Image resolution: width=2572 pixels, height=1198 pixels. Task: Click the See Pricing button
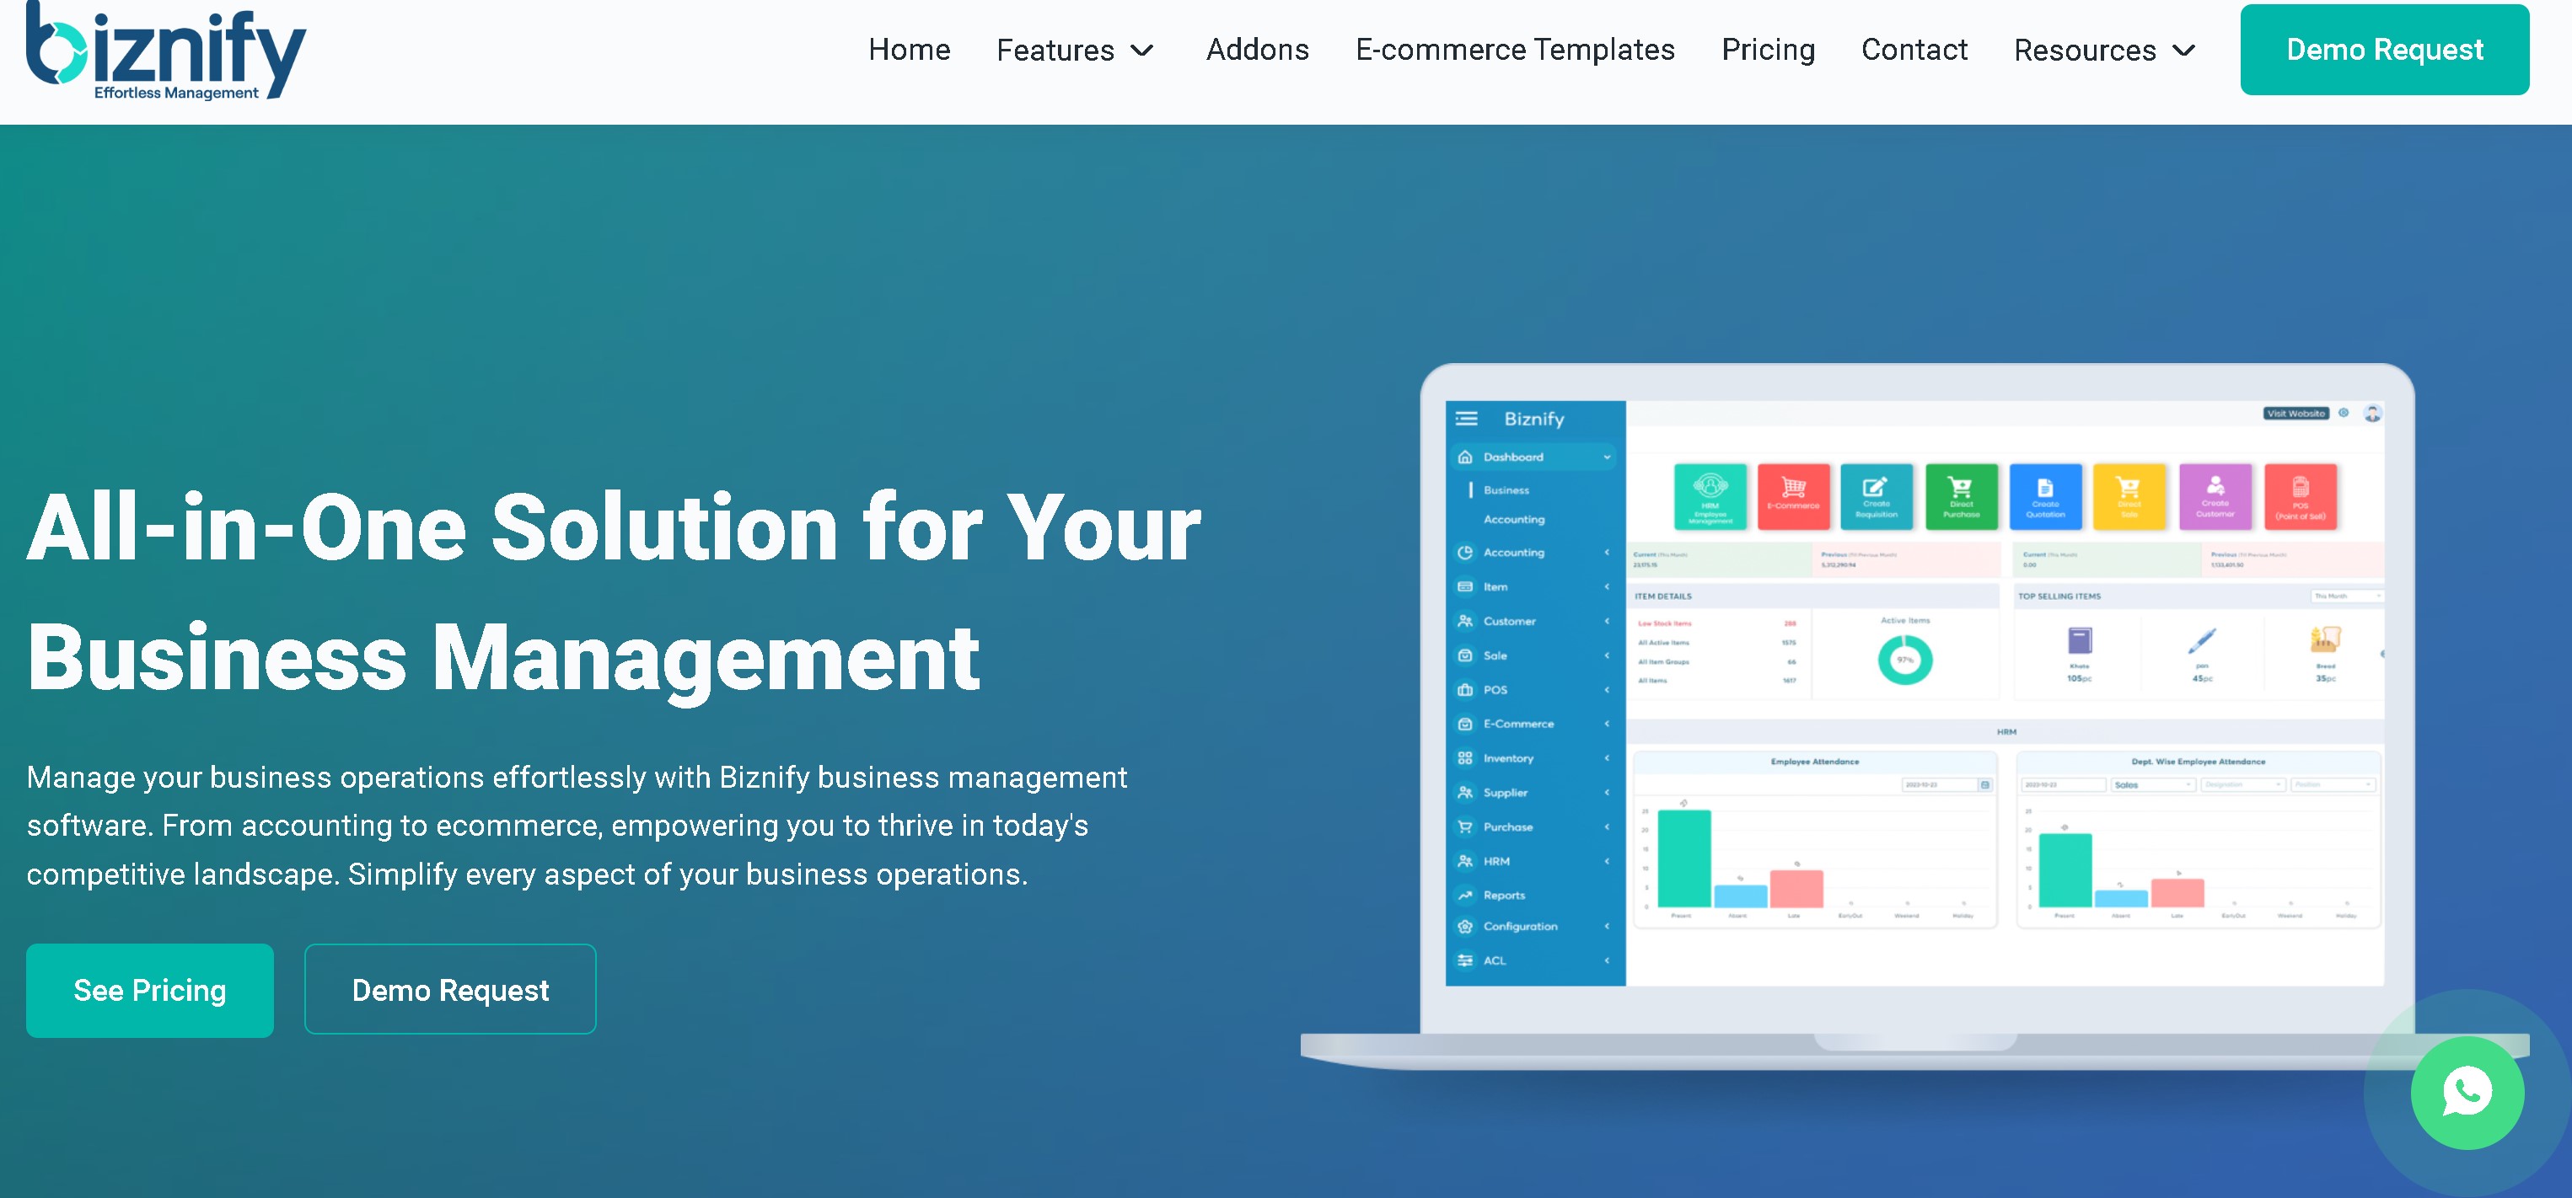point(151,990)
